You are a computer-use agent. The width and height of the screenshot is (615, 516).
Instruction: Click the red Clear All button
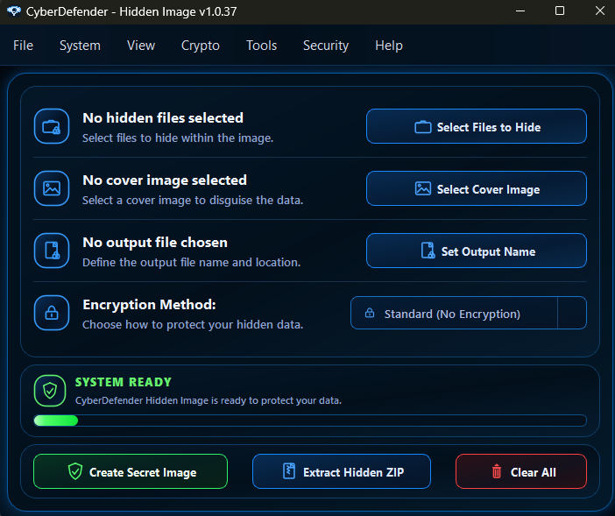click(x=521, y=471)
